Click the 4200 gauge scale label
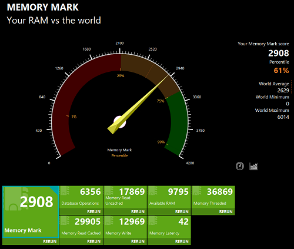Viewport: 294px width, 249px height. 190,163
